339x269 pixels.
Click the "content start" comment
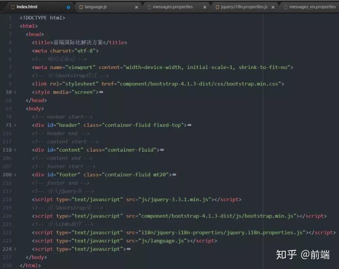coord(65,142)
